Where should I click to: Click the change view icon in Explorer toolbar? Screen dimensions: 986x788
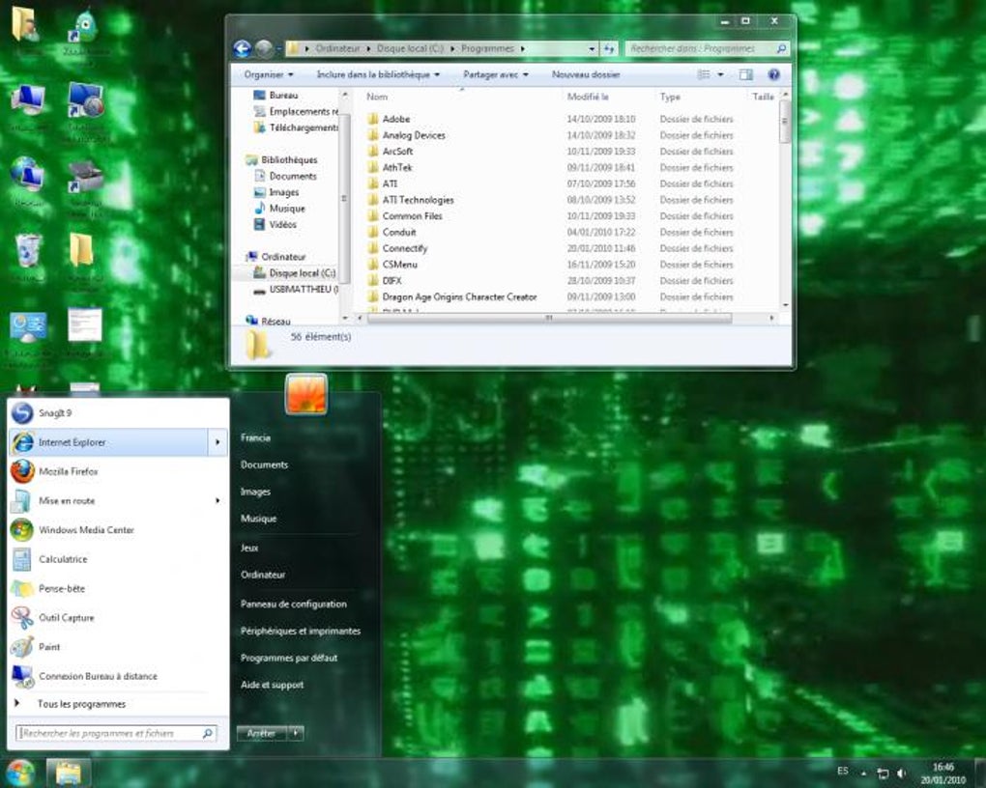pos(704,74)
